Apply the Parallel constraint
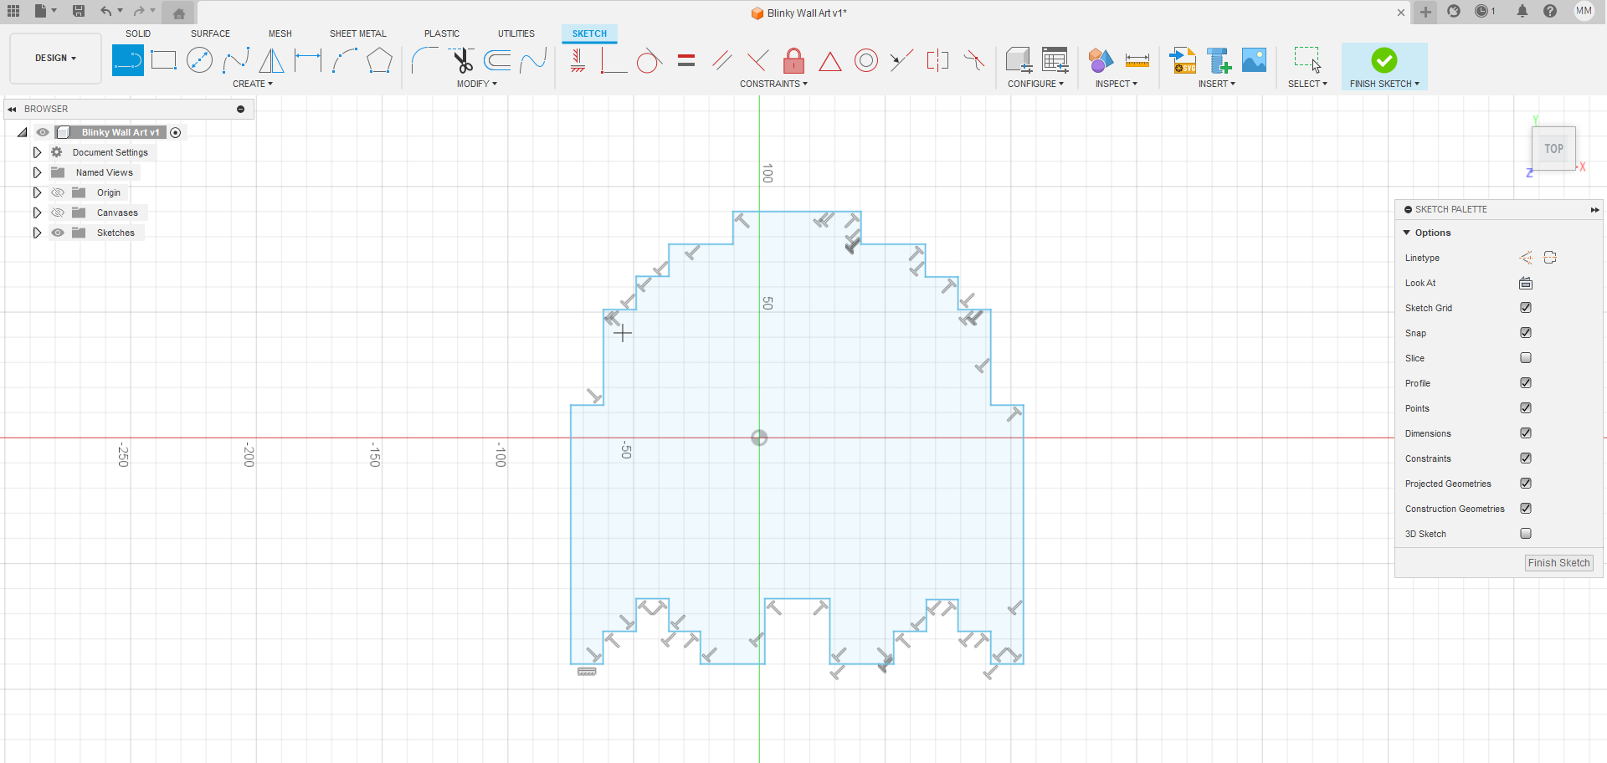This screenshot has width=1607, height=763. pos(722,60)
